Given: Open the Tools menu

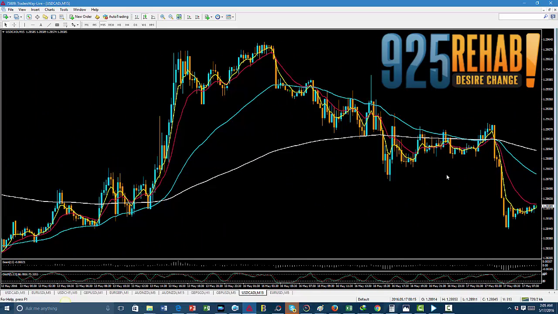Looking at the screenshot, I should coord(64,10).
